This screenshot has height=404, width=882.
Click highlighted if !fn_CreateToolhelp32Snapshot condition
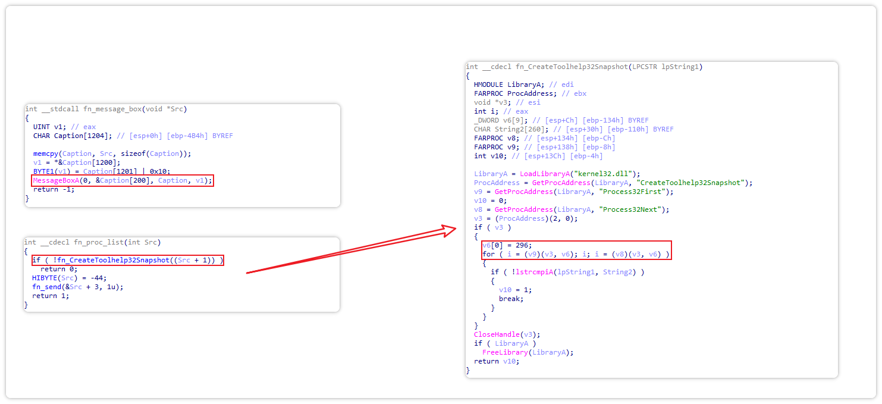[127, 260]
